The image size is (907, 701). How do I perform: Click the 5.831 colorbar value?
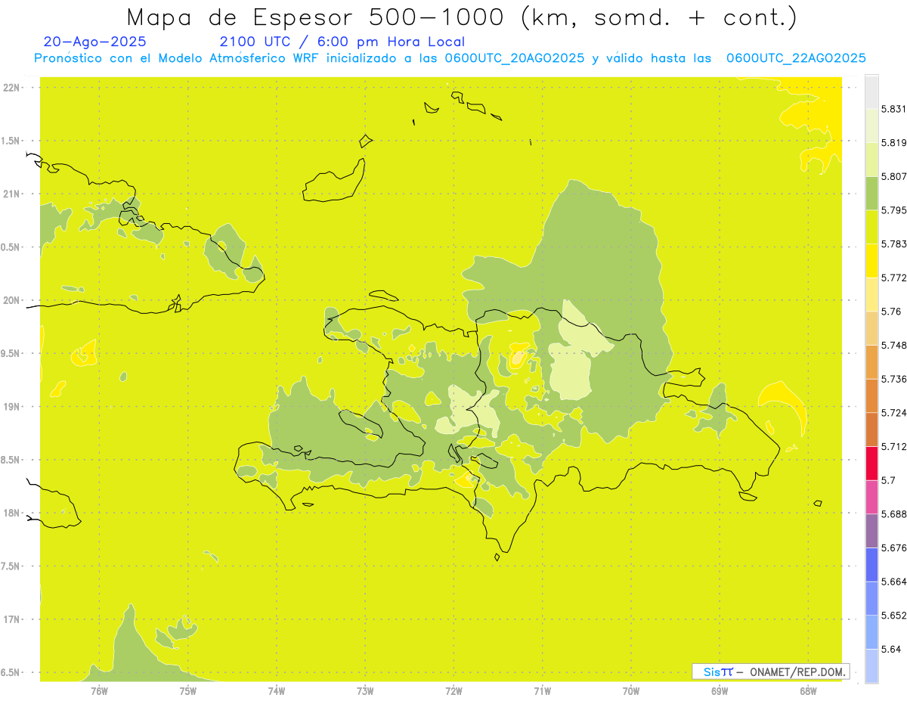tap(893, 109)
